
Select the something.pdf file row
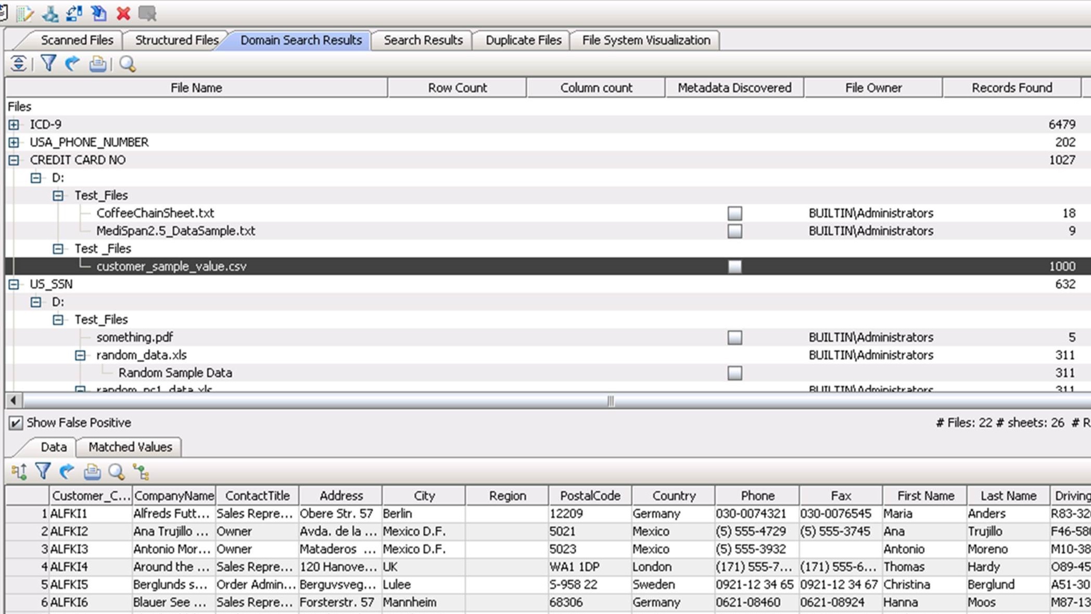pyautogui.click(x=548, y=338)
